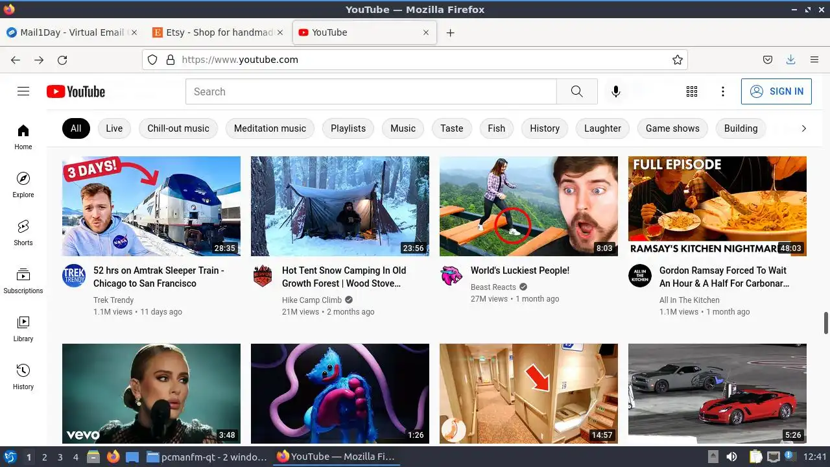Go back with browser back arrow

pos(16,60)
